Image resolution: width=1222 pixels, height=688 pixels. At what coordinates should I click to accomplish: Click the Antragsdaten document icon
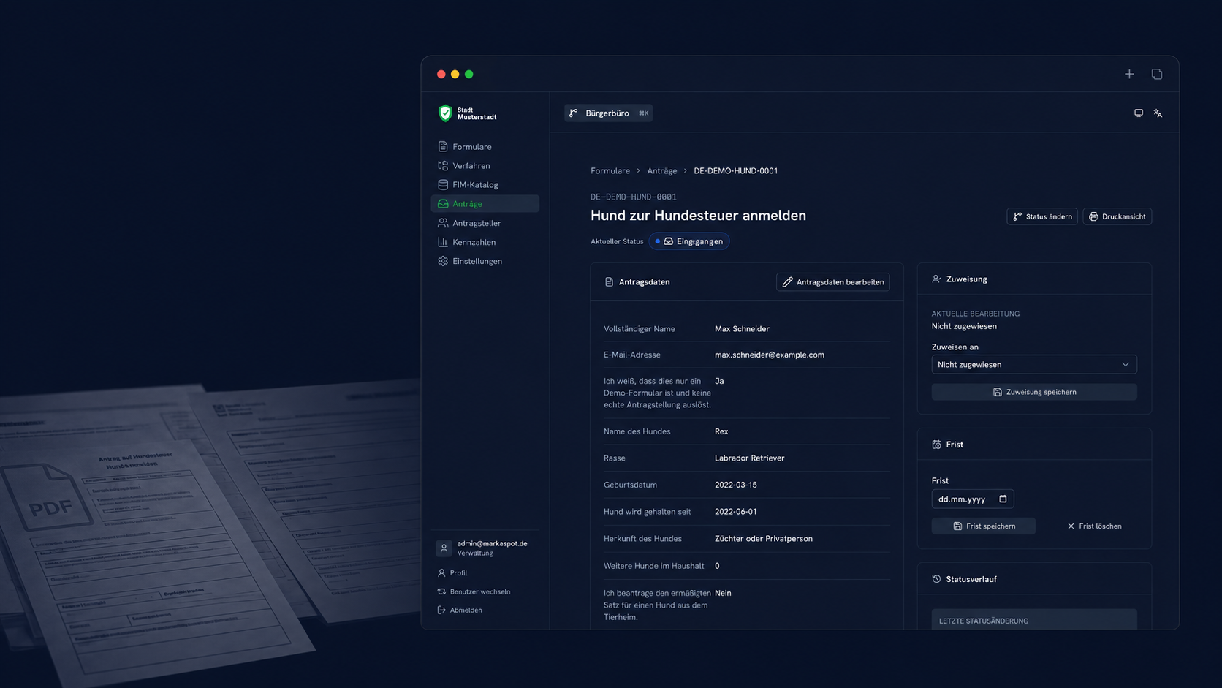tap(609, 281)
